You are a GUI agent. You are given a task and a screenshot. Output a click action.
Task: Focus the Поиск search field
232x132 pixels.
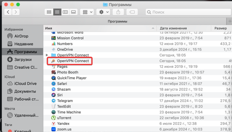188,12
